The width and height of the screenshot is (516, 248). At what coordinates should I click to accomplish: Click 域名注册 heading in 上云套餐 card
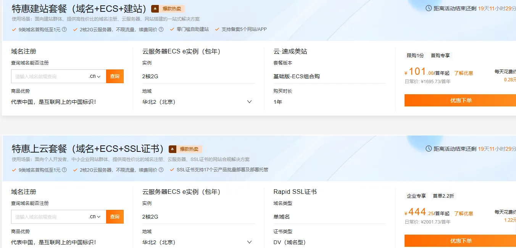tap(24, 192)
